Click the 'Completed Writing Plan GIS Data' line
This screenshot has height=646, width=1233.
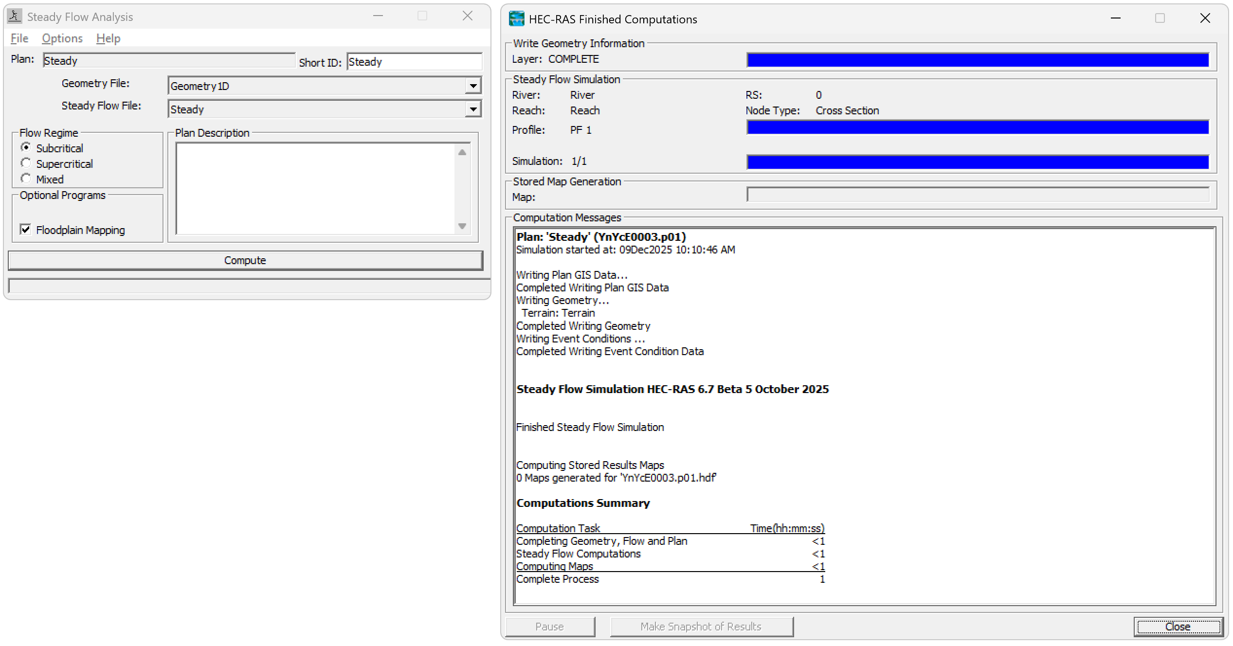(592, 287)
